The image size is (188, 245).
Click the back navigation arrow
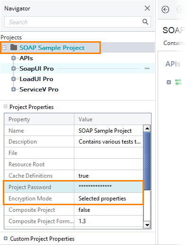(x=165, y=9)
